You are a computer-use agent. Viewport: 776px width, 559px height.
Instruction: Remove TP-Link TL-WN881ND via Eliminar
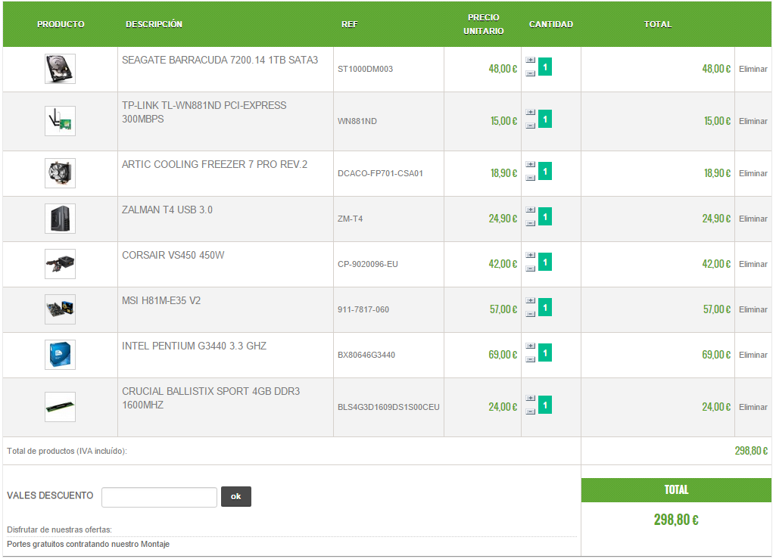click(753, 121)
